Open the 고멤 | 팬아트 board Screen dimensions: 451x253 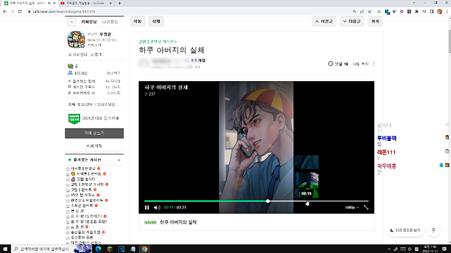coord(81,190)
